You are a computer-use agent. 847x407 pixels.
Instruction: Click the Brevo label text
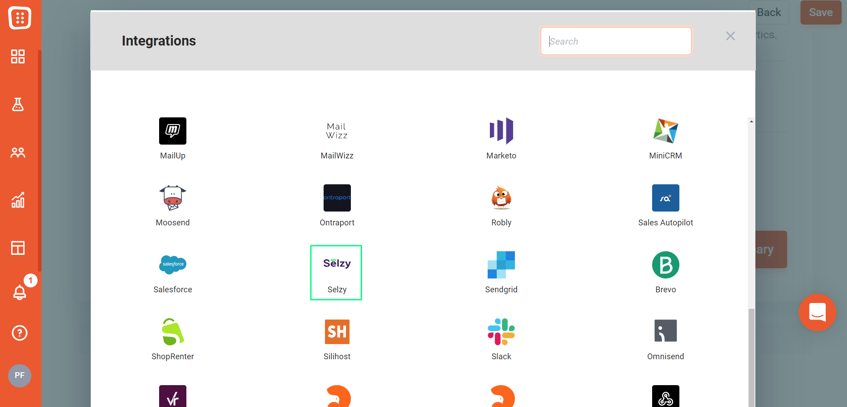tap(666, 290)
